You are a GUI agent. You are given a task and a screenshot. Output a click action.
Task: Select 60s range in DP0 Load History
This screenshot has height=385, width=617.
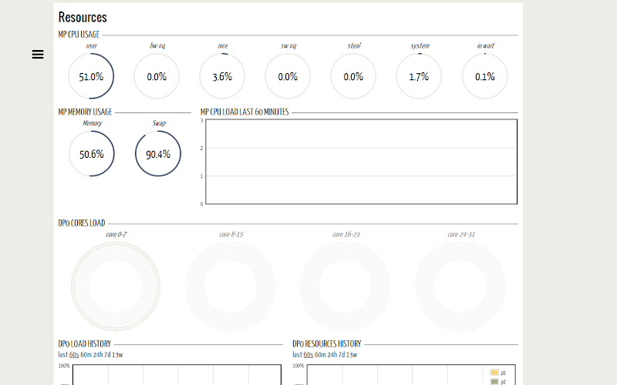click(74, 355)
